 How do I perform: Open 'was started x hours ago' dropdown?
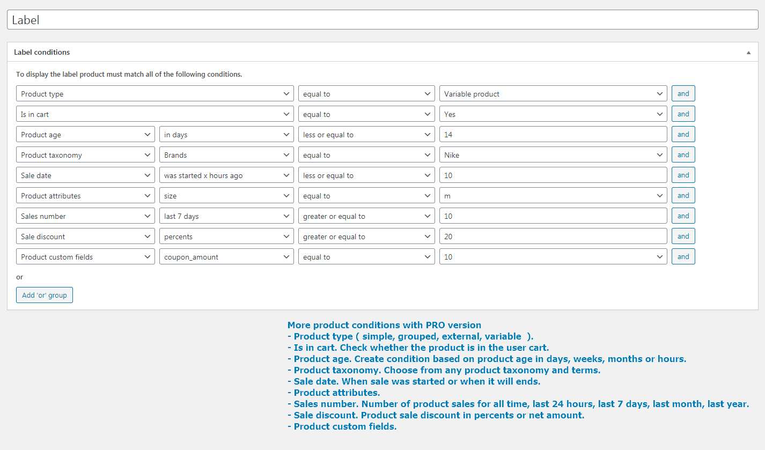point(226,175)
